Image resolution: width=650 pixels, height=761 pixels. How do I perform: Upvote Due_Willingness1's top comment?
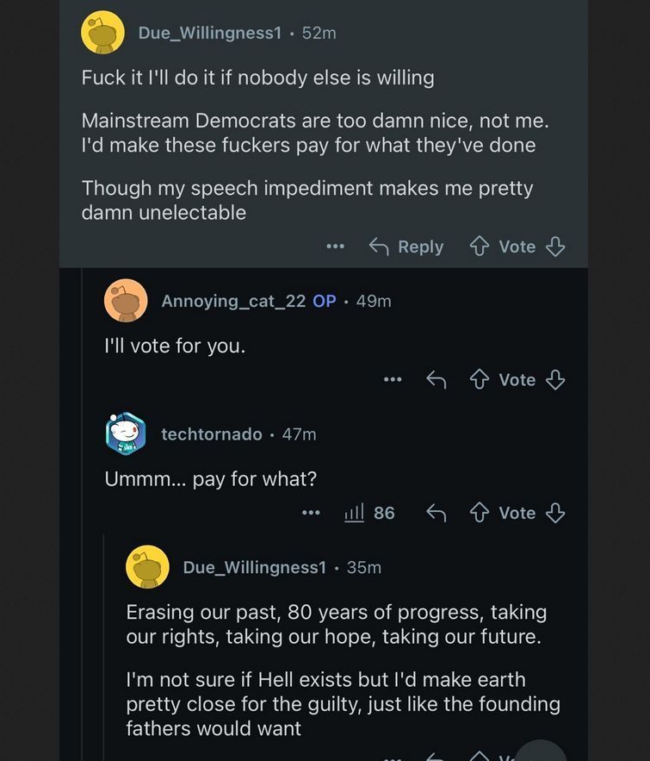(480, 246)
